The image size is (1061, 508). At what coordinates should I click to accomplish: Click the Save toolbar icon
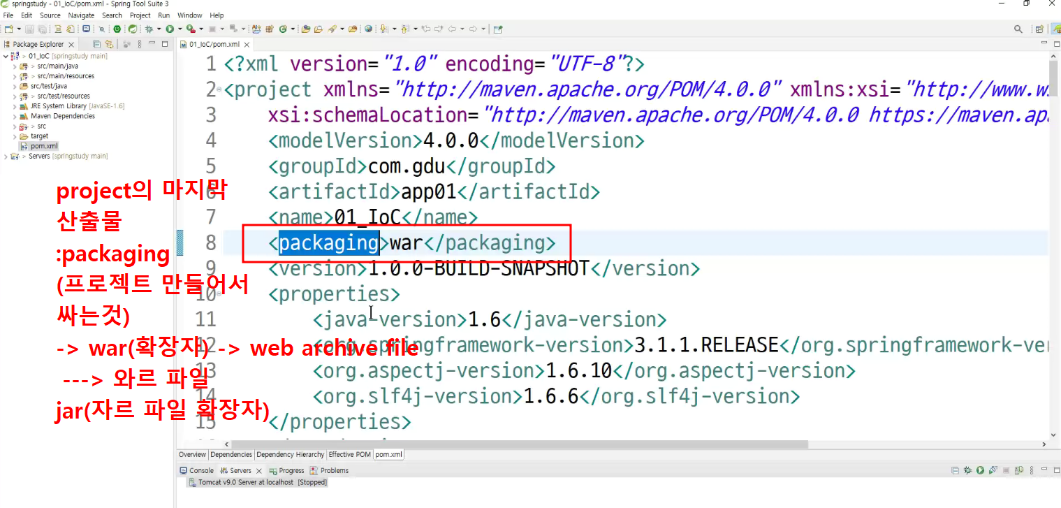(x=29, y=29)
